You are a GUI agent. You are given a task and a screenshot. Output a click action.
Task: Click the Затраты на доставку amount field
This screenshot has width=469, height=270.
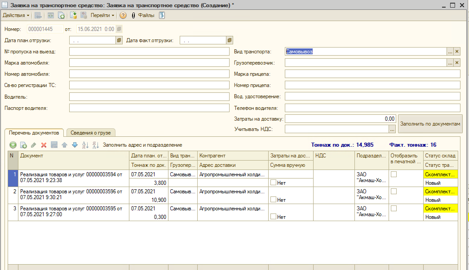pos(341,119)
